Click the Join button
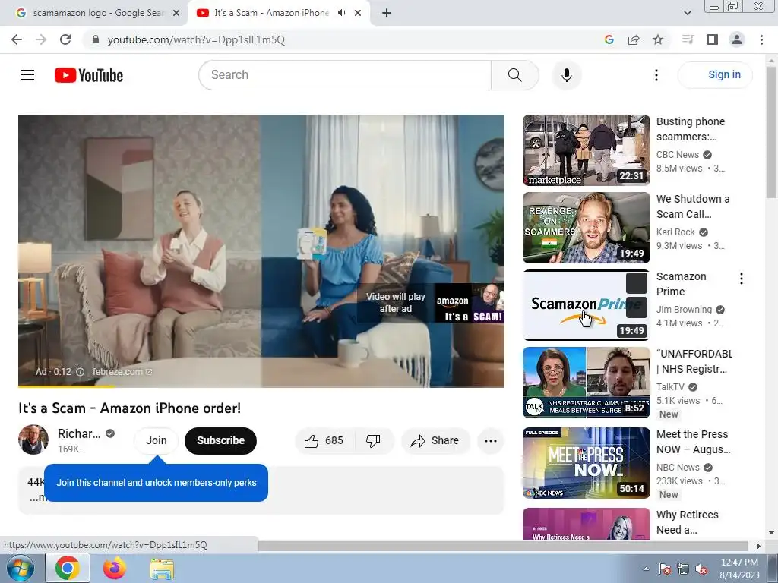The width and height of the screenshot is (778, 583). click(x=157, y=440)
